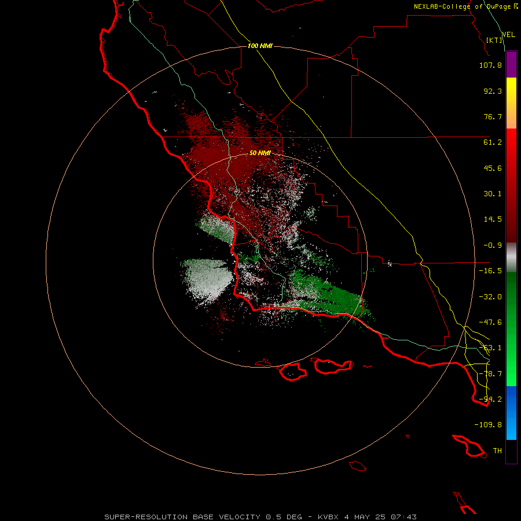Click the "100 NMI" range ring label

tap(260, 46)
